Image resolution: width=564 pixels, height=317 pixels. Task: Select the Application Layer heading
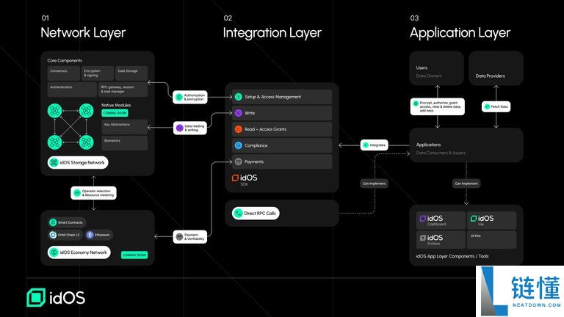pyautogui.click(x=460, y=32)
